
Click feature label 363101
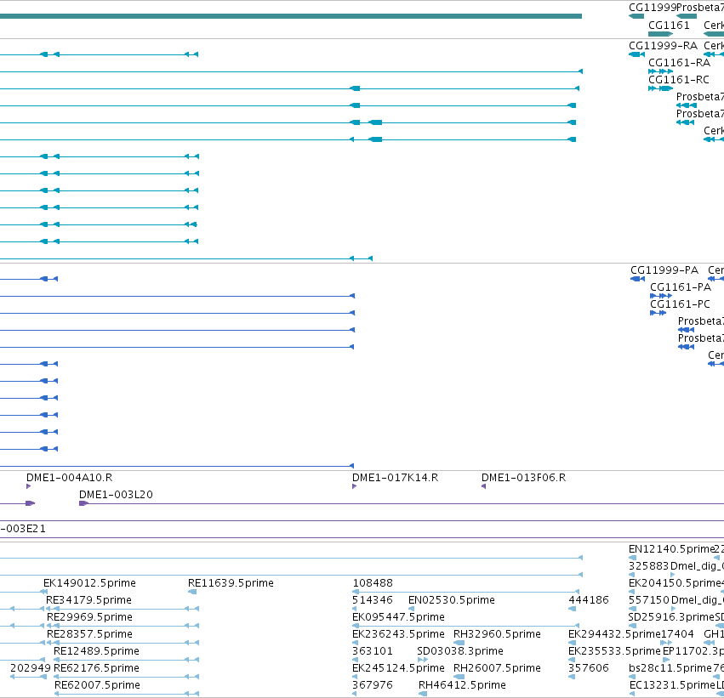(x=373, y=651)
